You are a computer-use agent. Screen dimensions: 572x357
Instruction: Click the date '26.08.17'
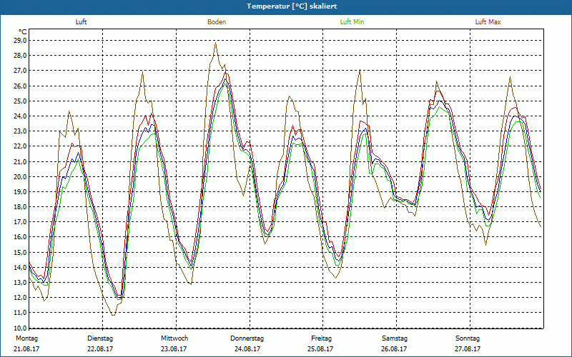pyautogui.click(x=394, y=349)
